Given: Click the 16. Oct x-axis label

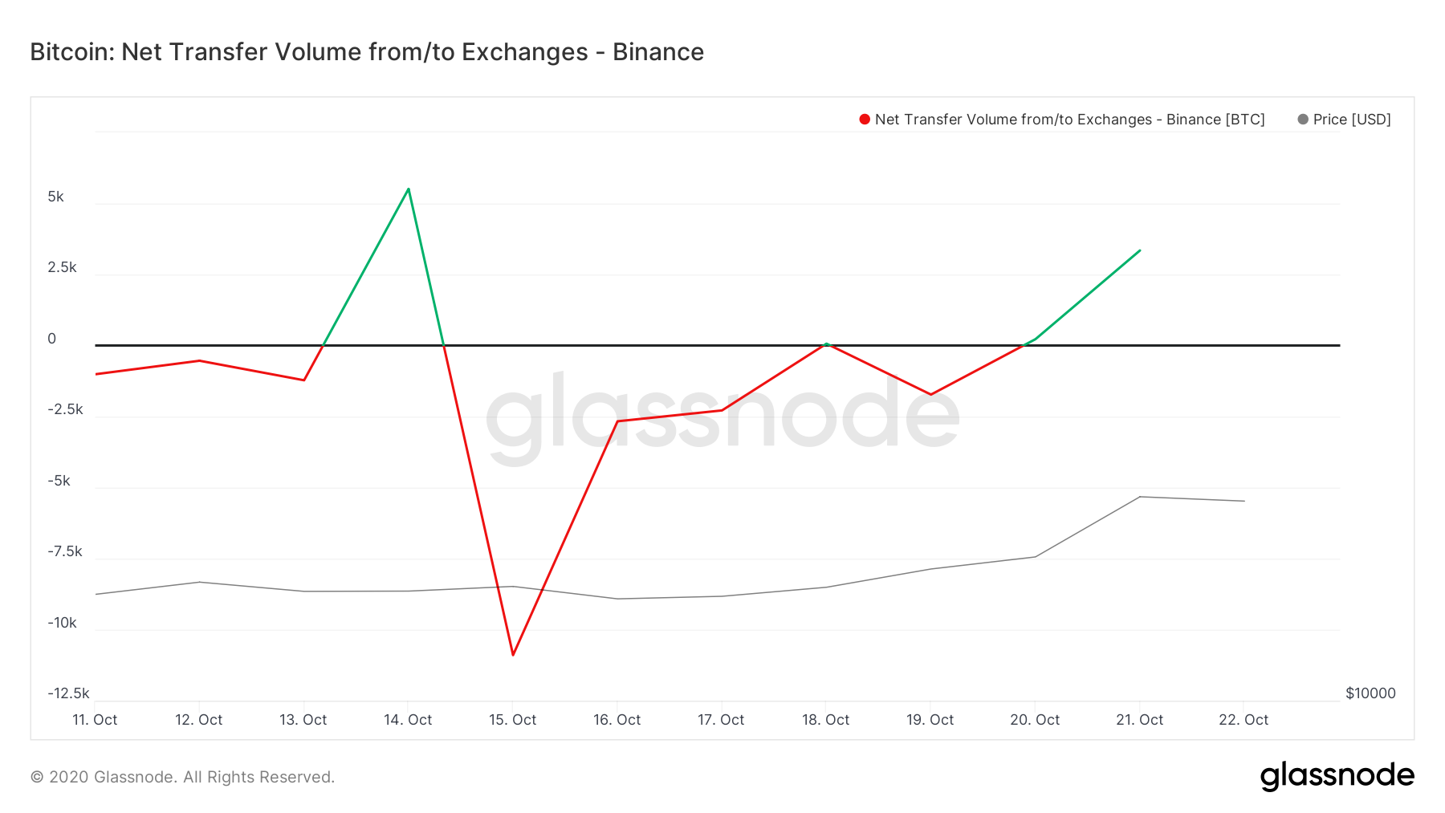Looking at the screenshot, I should pos(617,720).
